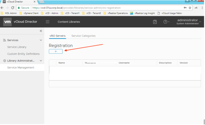Bookmark this page with the star icon
The width and height of the screenshot is (205, 125).
pos(190,8)
